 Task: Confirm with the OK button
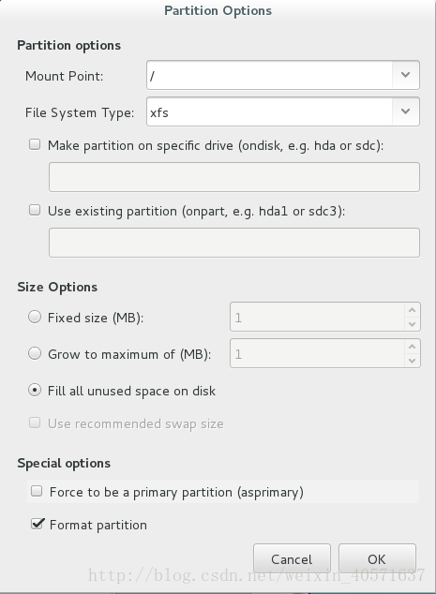coord(377,558)
